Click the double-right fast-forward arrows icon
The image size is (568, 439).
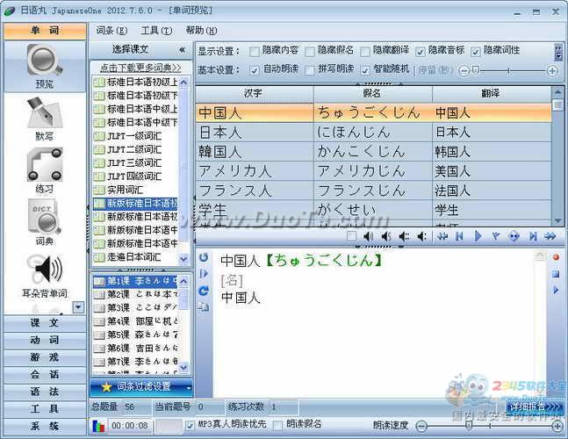(x=550, y=236)
